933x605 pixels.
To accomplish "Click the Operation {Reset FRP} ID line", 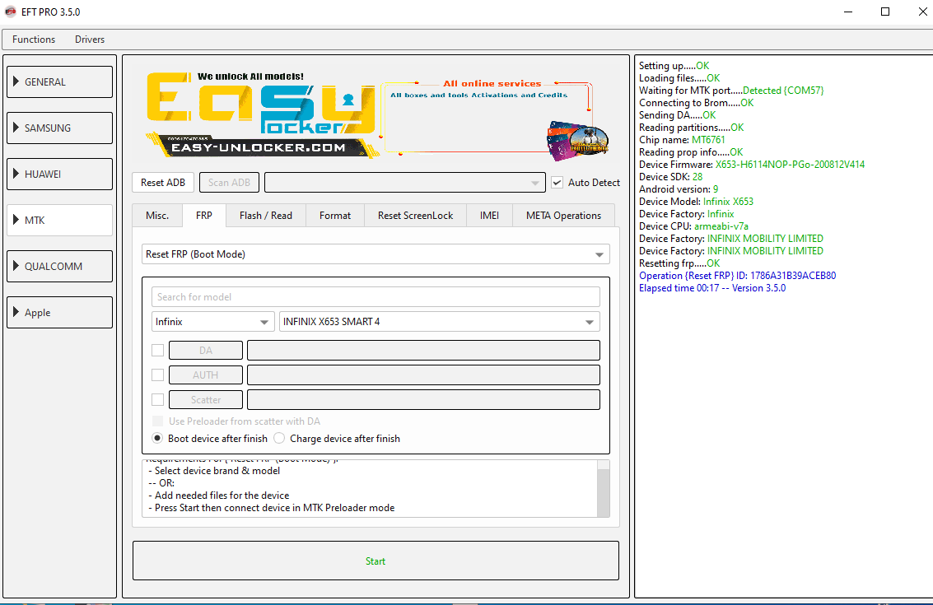I will 737,276.
